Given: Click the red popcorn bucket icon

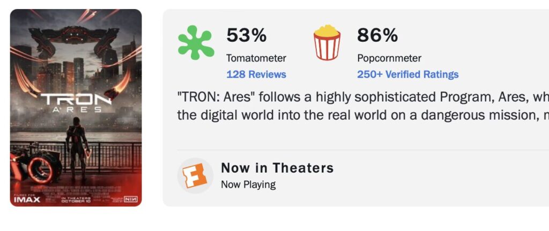Looking at the screenshot, I should [327, 43].
